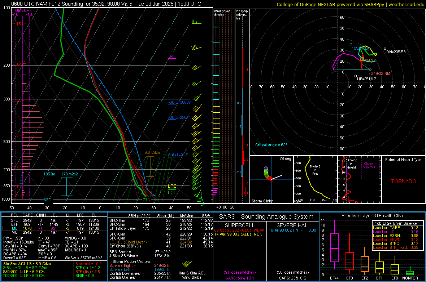Click the 'Bunkers Left = 199/37 kt' row
This screenshot has width=426, height=282.
pyautogui.click(x=140, y=269)
